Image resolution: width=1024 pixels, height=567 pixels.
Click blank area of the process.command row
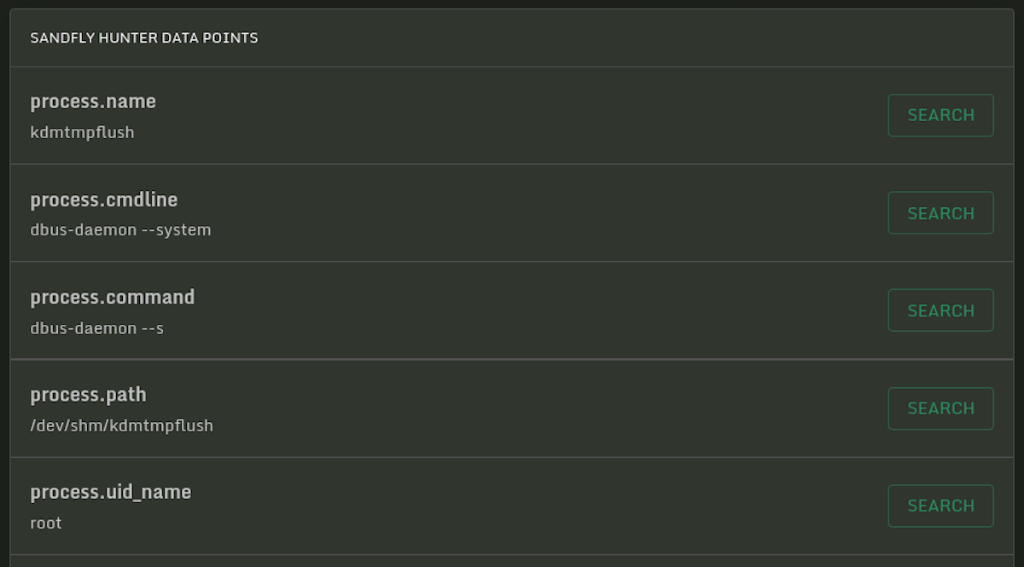[512, 310]
